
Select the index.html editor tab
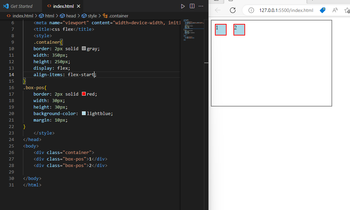click(x=63, y=6)
